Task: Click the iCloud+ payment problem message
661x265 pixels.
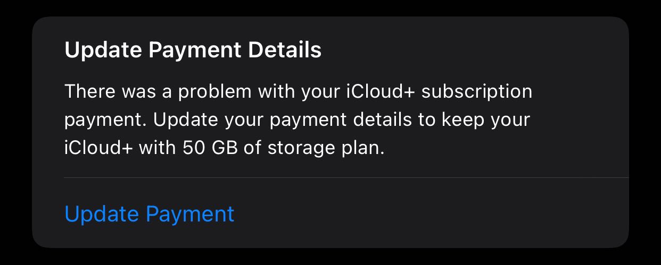Action: pyautogui.click(x=298, y=119)
